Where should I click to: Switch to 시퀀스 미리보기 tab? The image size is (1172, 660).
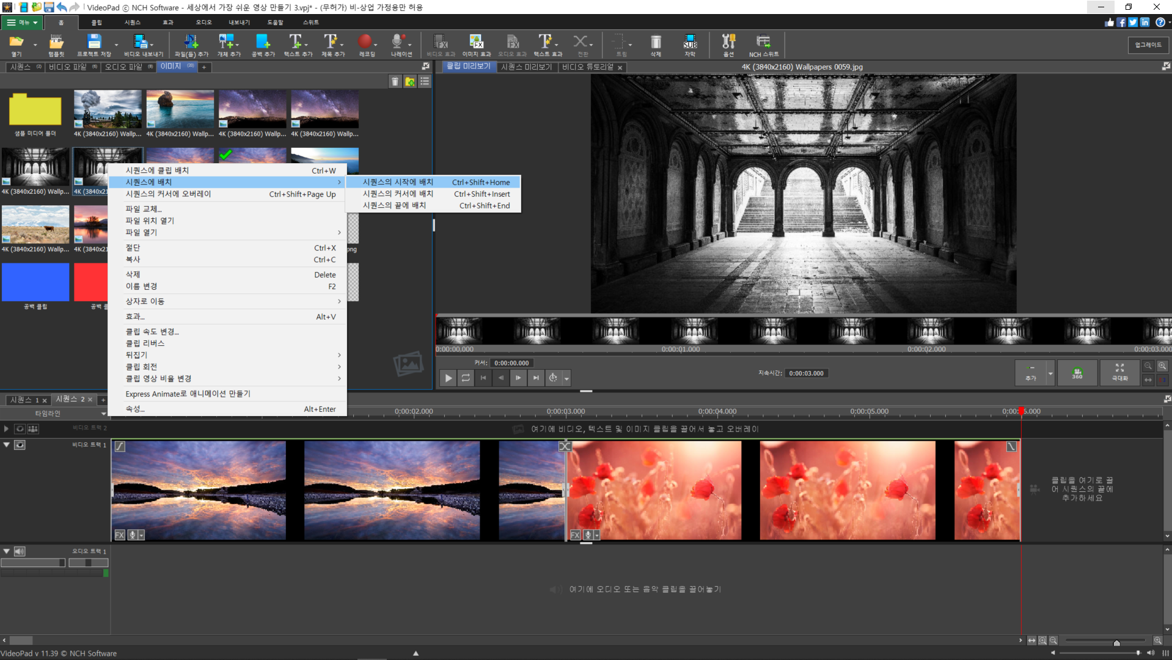coord(526,67)
